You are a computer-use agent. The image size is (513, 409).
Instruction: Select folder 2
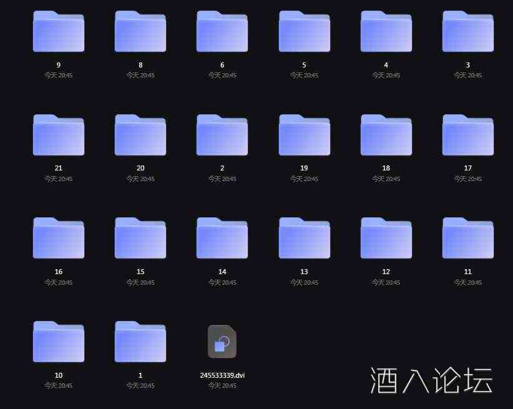(x=222, y=135)
